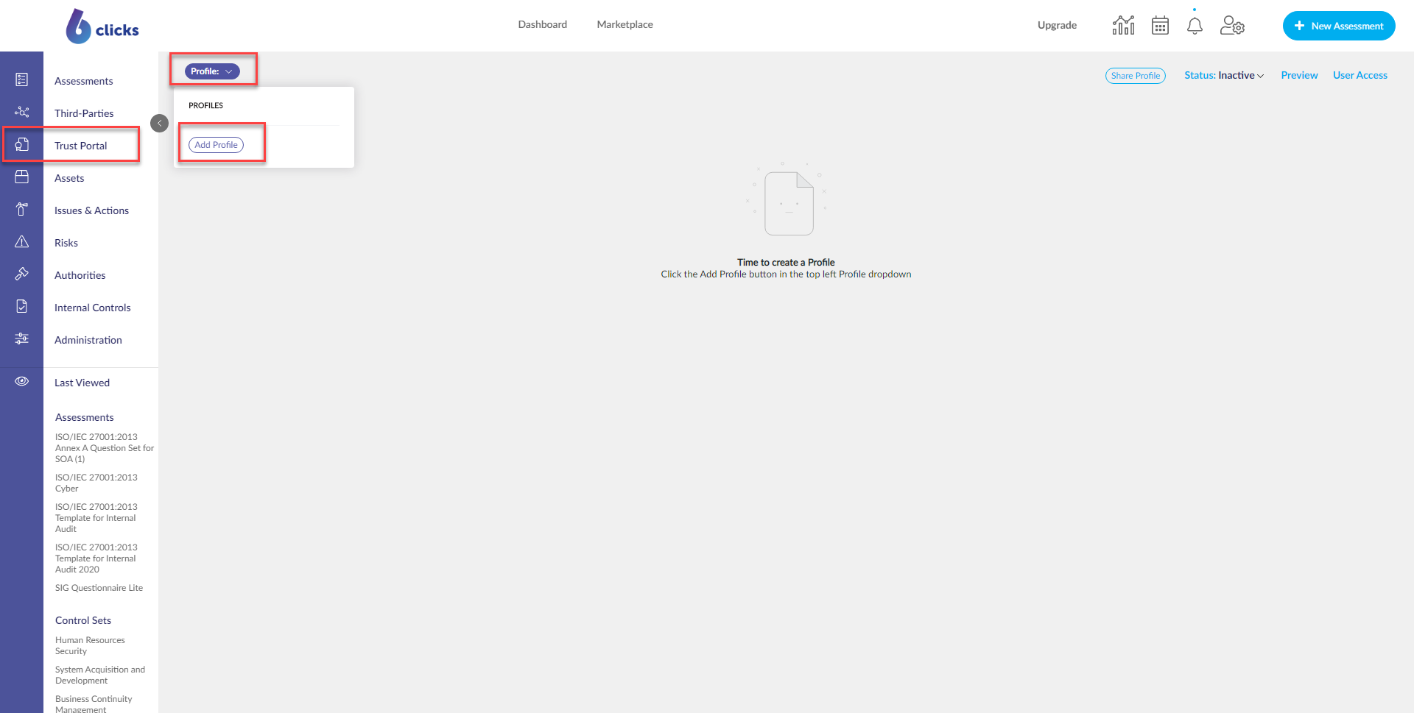Go to the Marketplace tab

[x=625, y=24]
